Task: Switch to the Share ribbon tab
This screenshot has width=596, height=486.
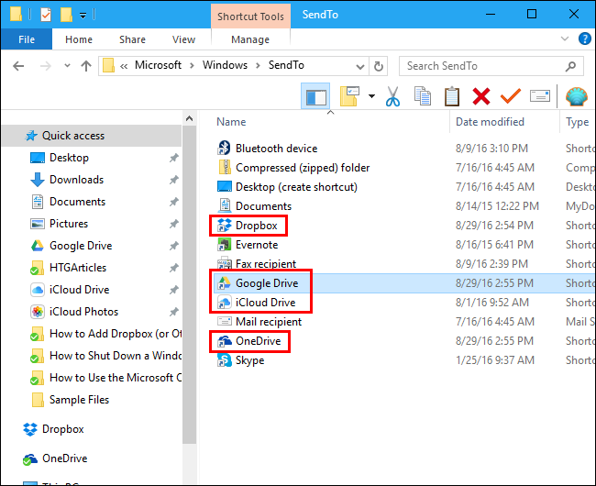Action: 132,39
